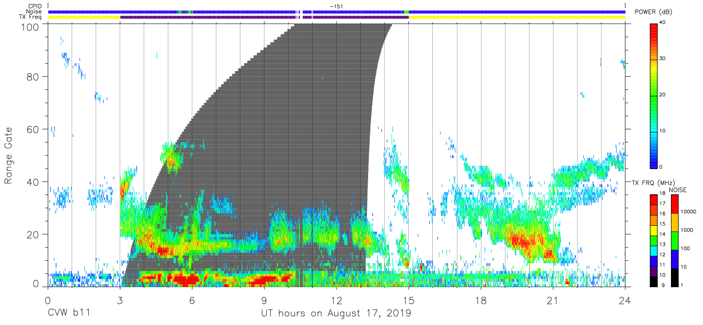The width and height of the screenshot is (703, 325).
Task: Click the y-axis tick label '100'
Action: click(30, 27)
